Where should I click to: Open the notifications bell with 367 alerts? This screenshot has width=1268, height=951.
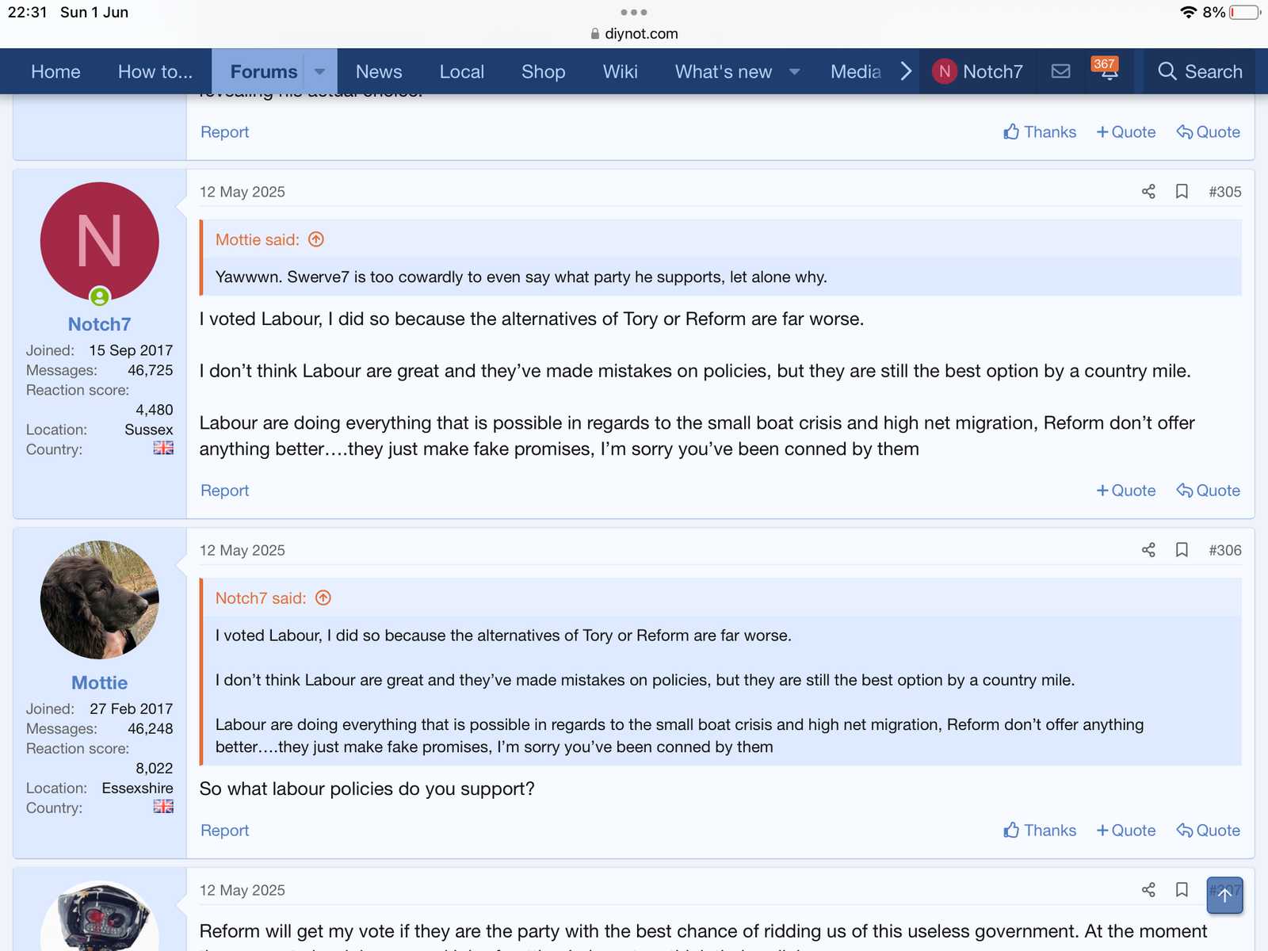[1109, 71]
